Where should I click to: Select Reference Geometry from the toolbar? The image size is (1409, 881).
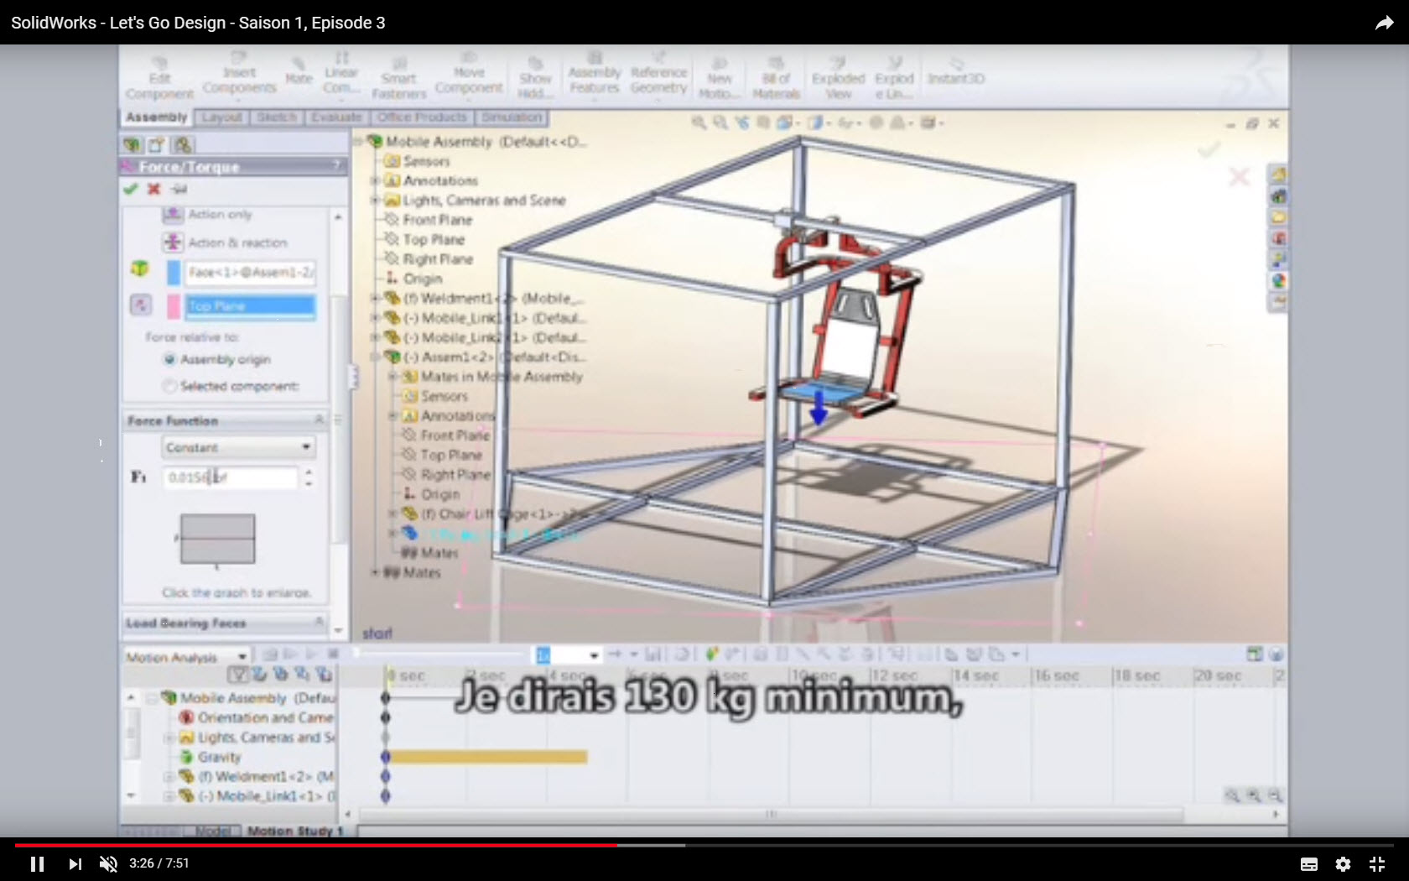pos(659,76)
